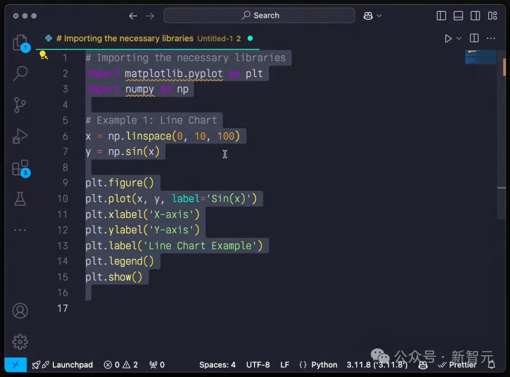Open the Search view in sidebar
Screen dimensions: 510x377
coord(20,73)
